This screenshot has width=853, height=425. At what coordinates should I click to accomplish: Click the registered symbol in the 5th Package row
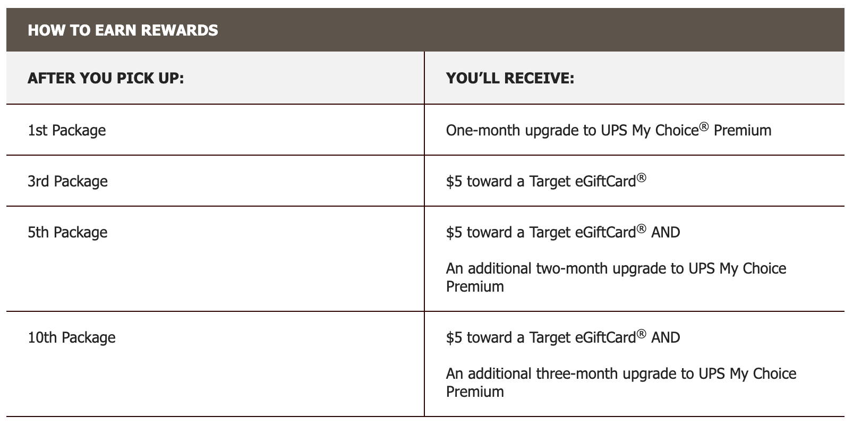(x=642, y=229)
